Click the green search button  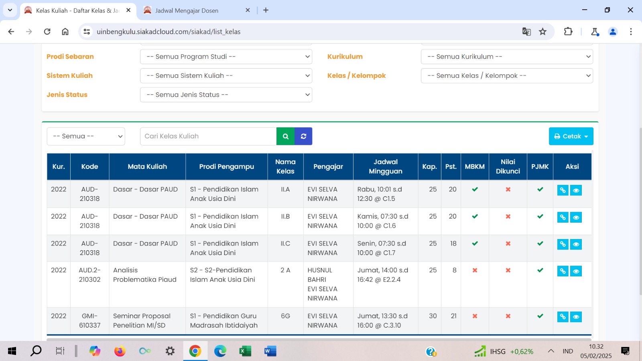click(x=285, y=136)
